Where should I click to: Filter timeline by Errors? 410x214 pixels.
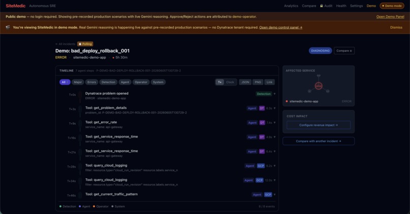pyautogui.click(x=92, y=82)
